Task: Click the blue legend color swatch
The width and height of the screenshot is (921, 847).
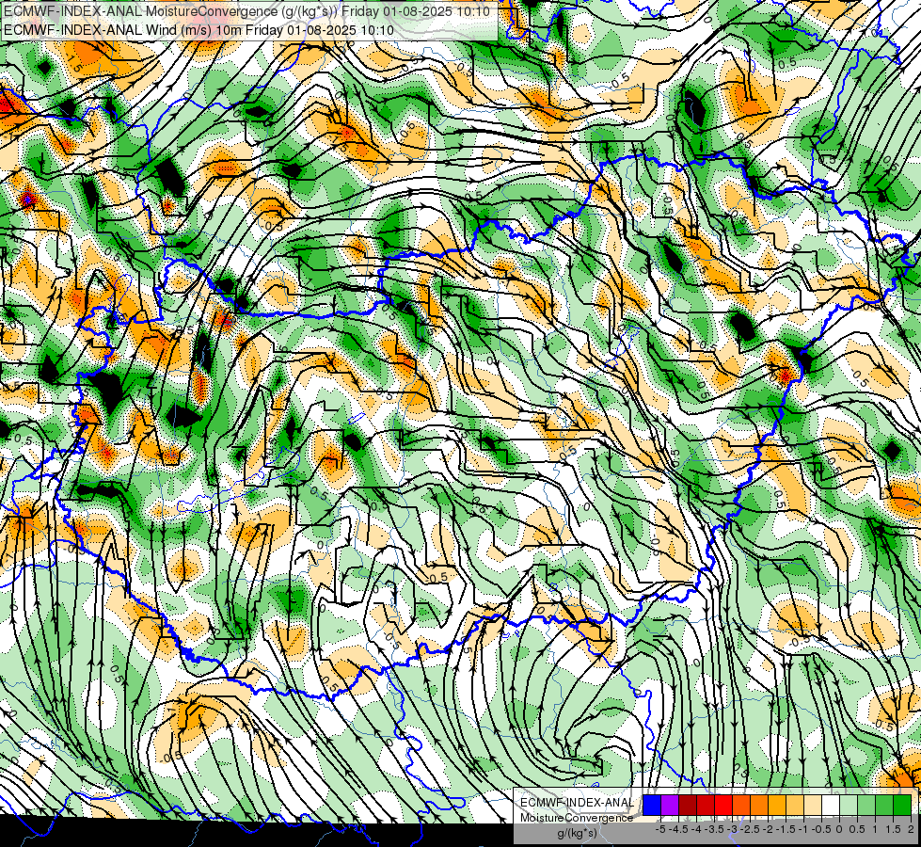Action: (x=652, y=805)
